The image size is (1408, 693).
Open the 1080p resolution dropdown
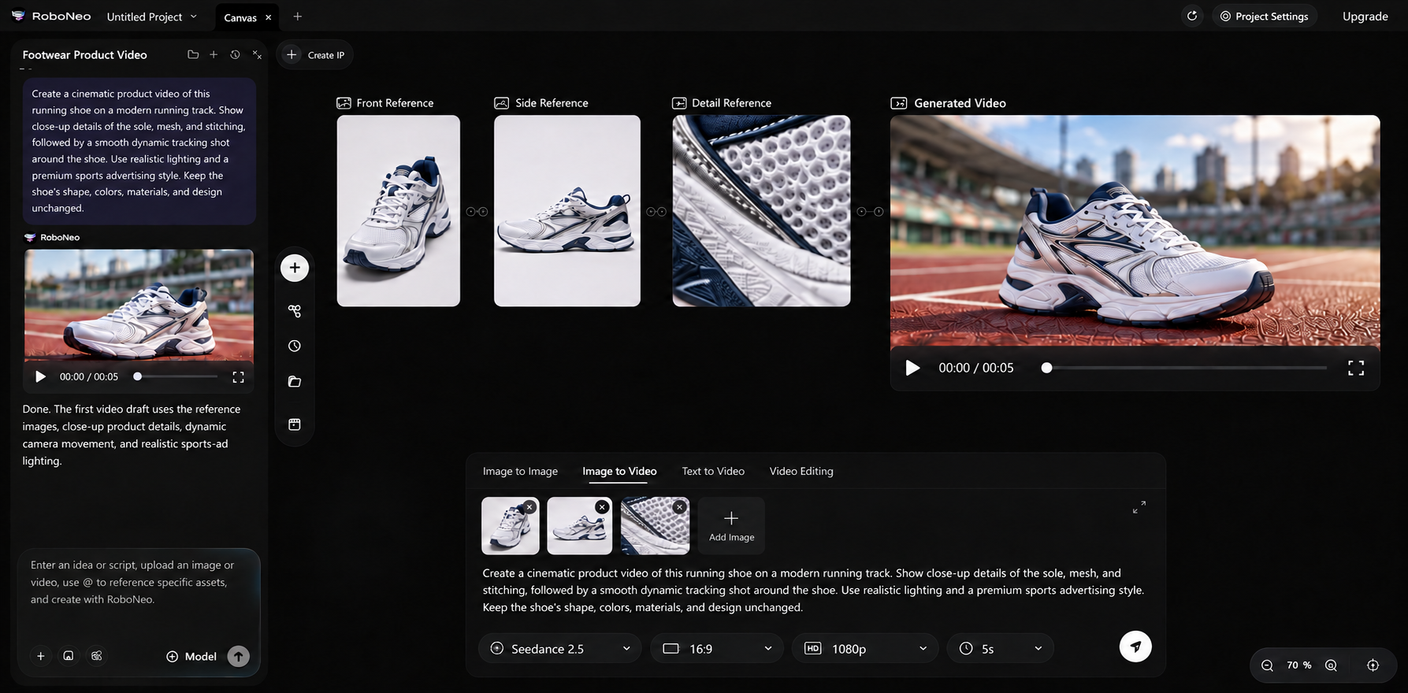pyautogui.click(x=865, y=648)
